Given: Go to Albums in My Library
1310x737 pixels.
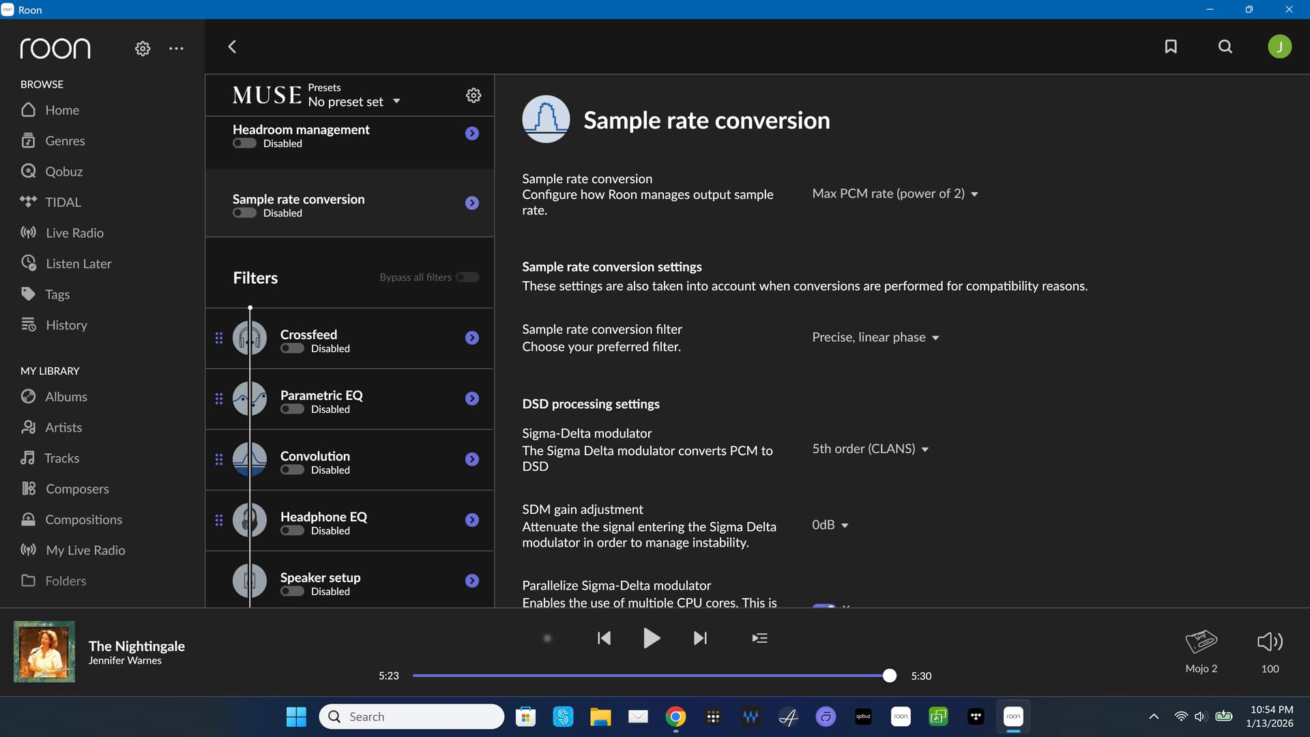Looking at the screenshot, I should pyautogui.click(x=65, y=396).
